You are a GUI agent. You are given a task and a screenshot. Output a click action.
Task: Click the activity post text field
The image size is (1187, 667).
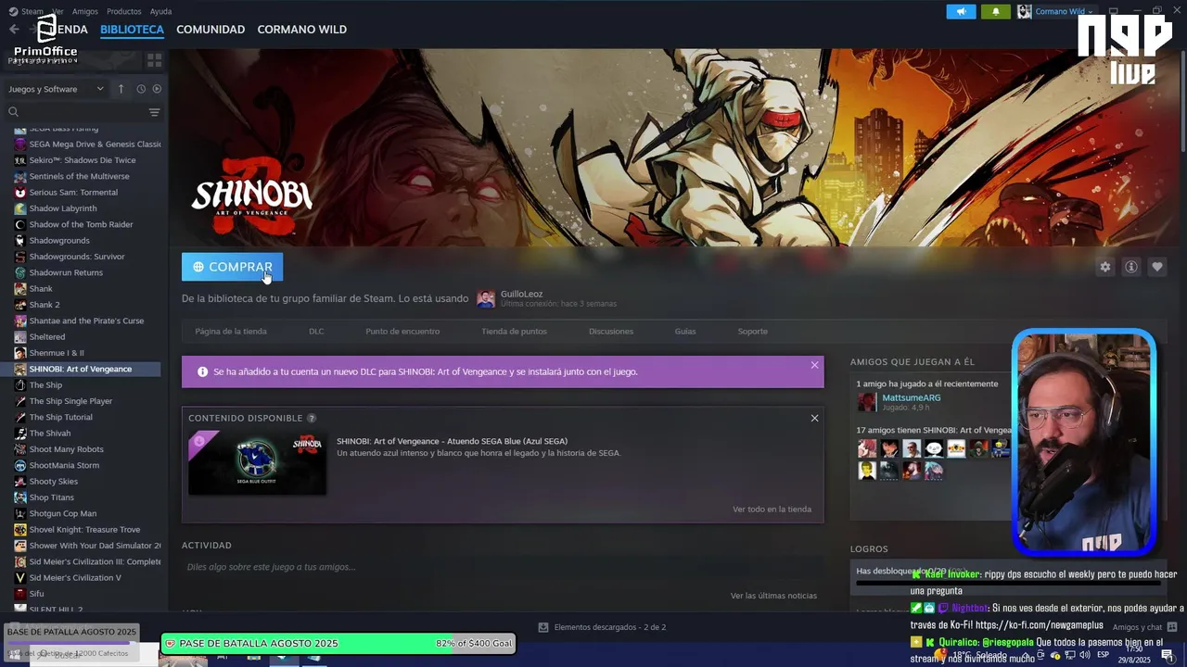pos(503,567)
